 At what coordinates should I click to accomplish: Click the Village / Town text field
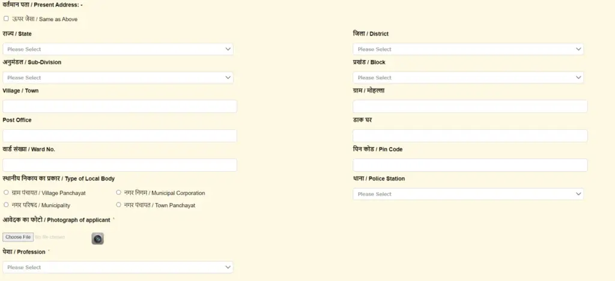click(x=120, y=106)
